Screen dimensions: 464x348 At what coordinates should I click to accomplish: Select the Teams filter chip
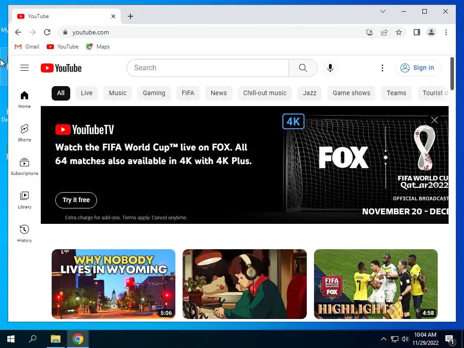396,93
